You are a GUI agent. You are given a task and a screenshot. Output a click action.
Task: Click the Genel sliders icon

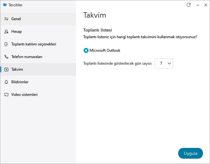6,19
